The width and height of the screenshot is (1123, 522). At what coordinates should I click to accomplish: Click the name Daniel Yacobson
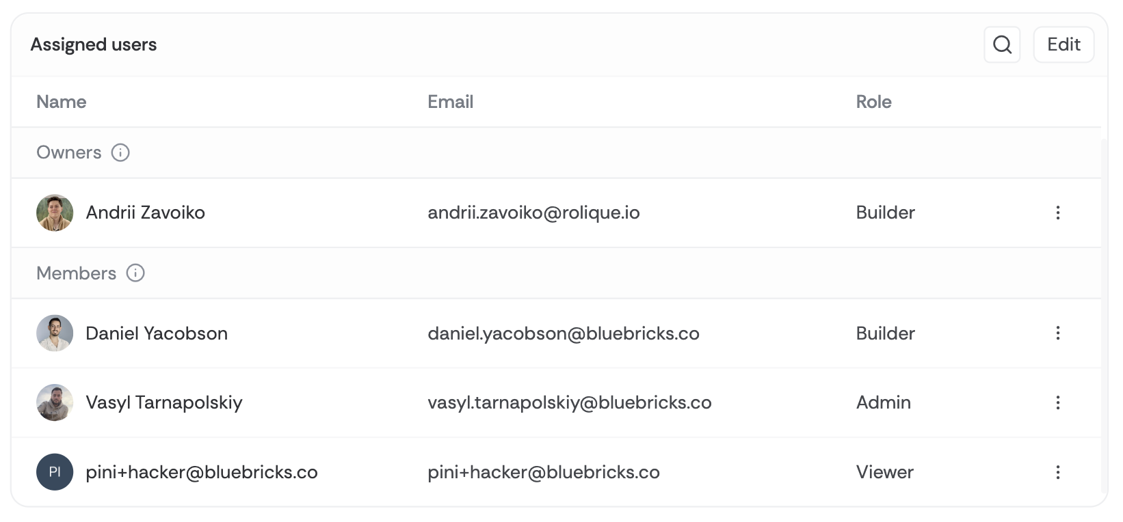click(157, 333)
